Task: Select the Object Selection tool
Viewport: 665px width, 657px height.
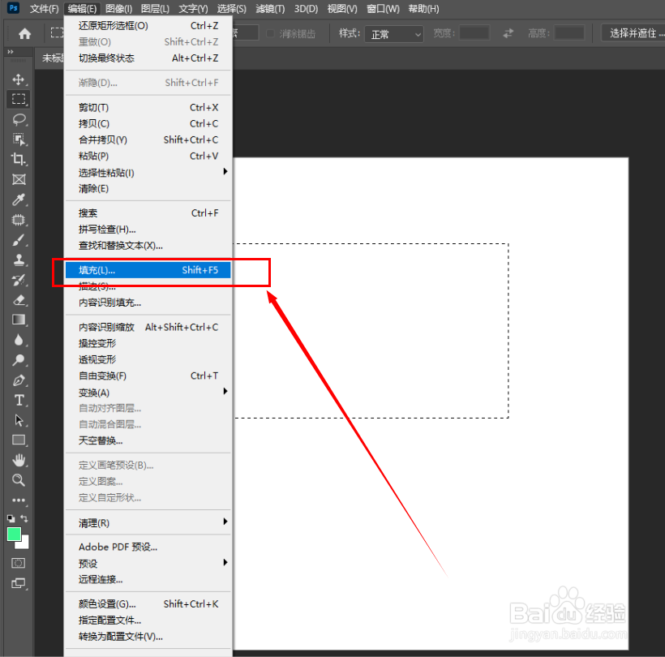Action: (x=18, y=140)
